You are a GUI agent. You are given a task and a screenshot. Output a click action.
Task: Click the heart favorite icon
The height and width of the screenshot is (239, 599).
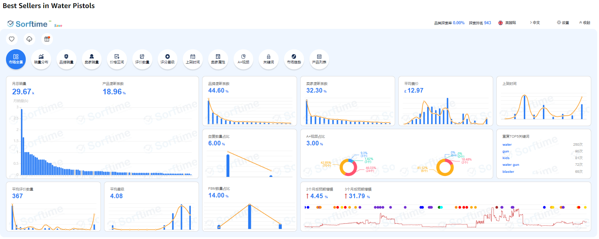(12, 39)
